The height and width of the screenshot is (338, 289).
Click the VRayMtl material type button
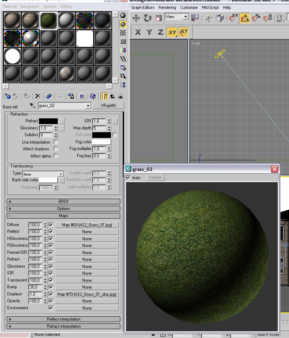click(x=108, y=106)
